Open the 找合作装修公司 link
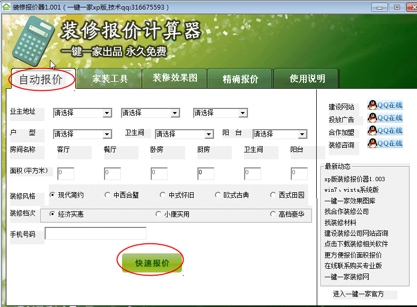417x307 pixels. click(346, 212)
